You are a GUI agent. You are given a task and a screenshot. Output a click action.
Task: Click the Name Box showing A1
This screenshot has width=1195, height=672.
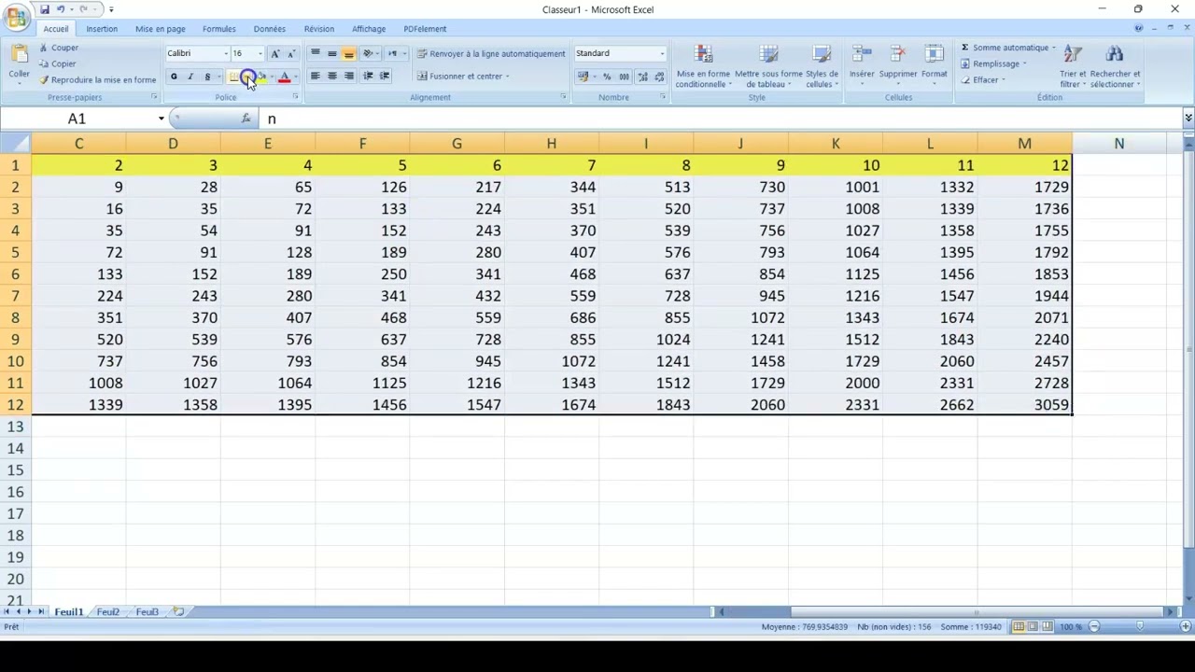[77, 119]
